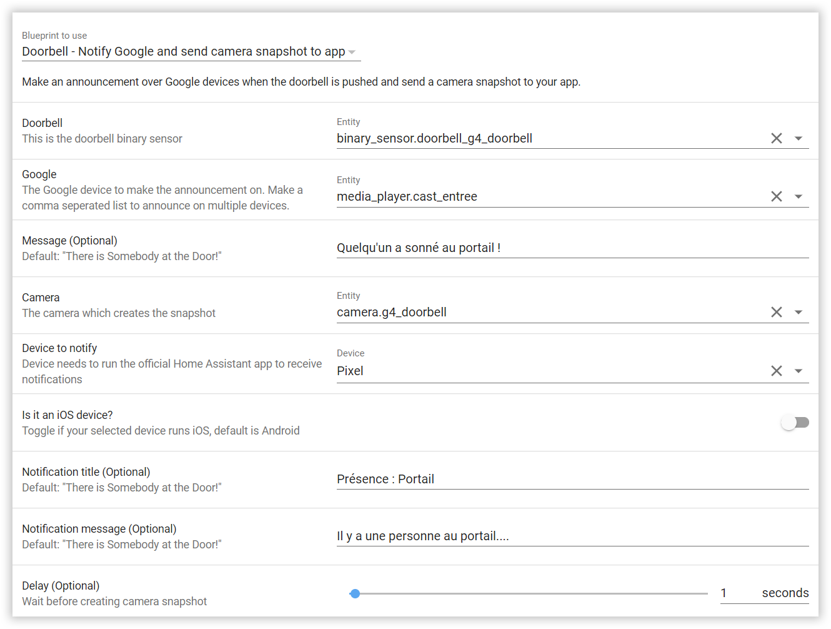Expand the Doorbell entity dropdown arrow

[x=799, y=138]
